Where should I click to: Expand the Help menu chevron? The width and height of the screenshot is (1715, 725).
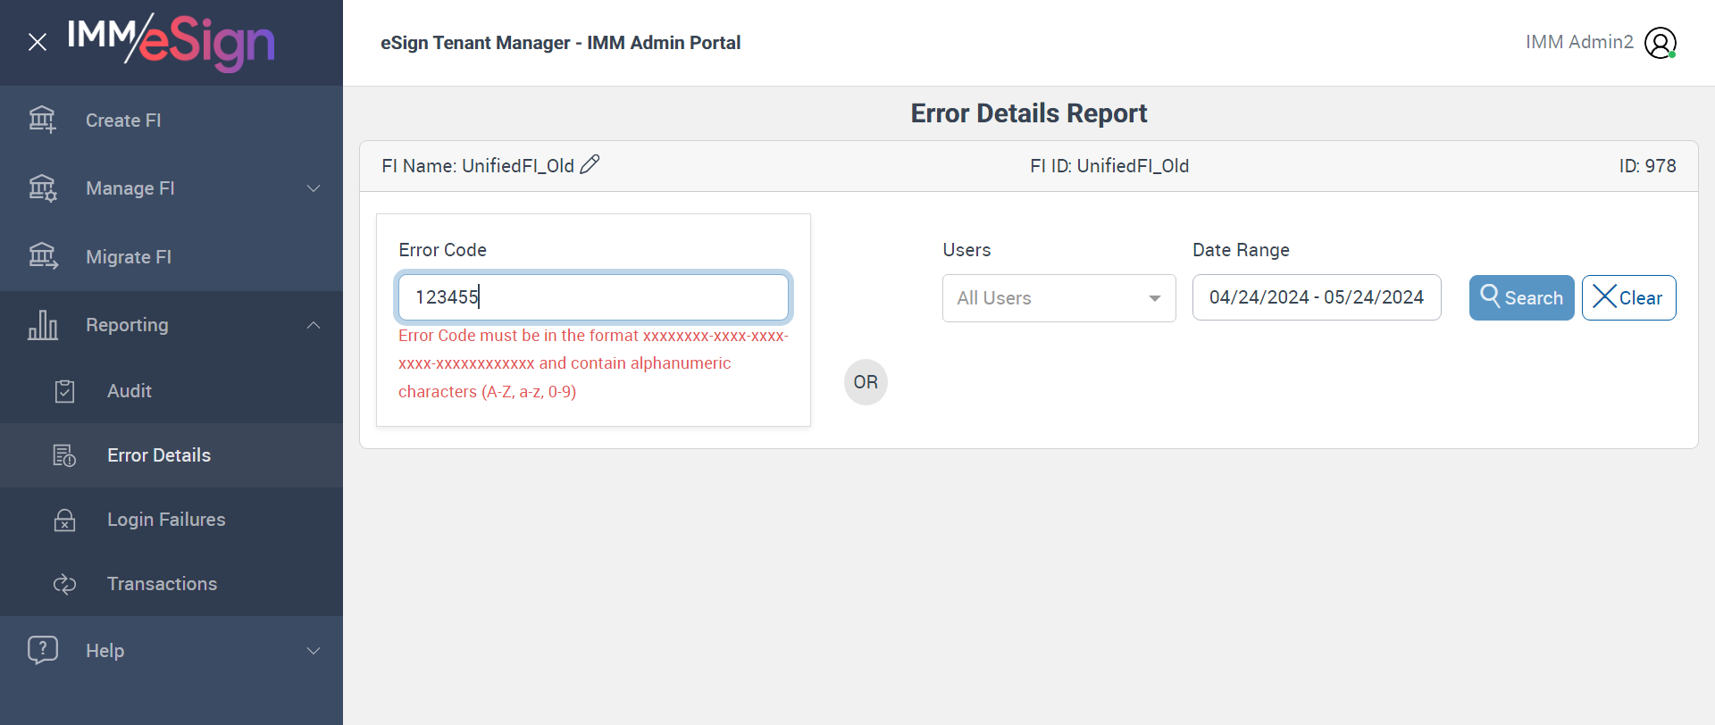point(314,651)
